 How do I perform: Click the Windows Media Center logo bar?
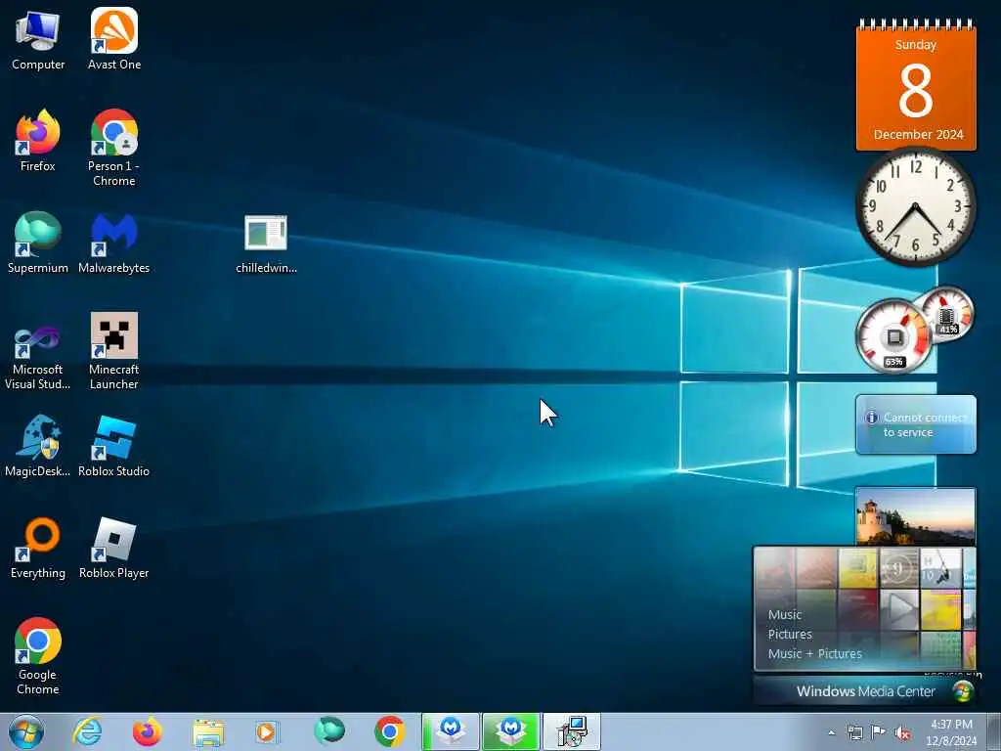pyautogui.click(x=866, y=691)
